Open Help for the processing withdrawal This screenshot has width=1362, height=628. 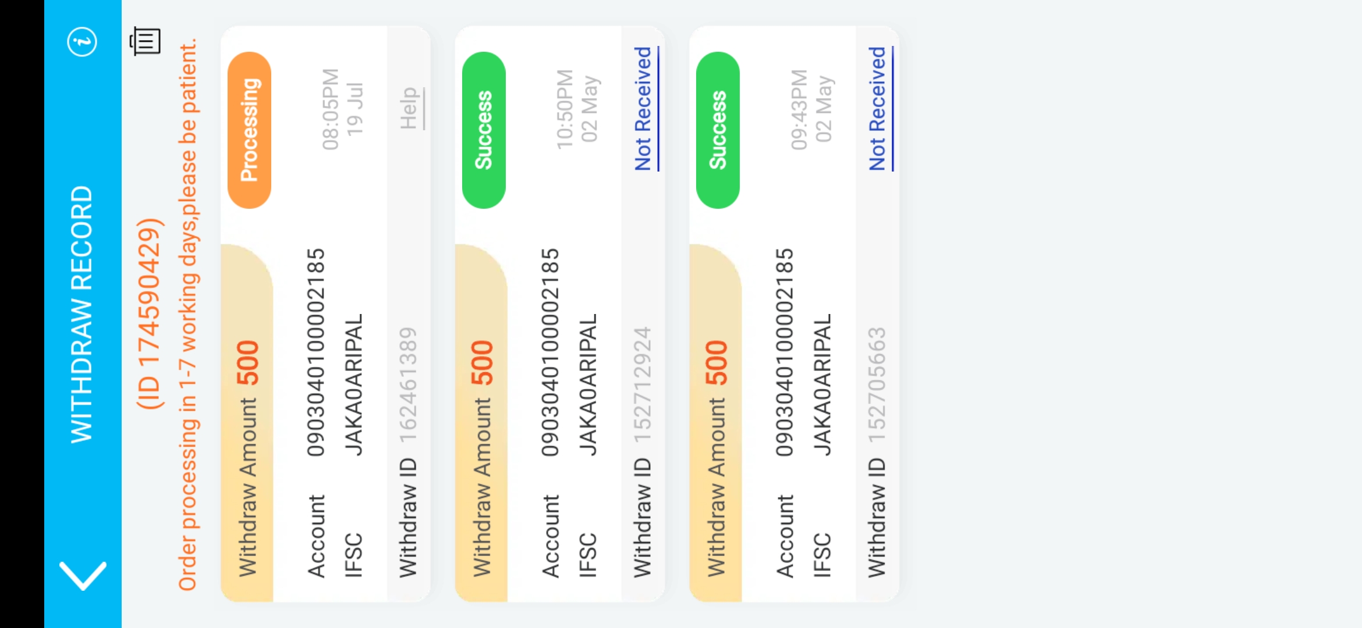(x=410, y=108)
